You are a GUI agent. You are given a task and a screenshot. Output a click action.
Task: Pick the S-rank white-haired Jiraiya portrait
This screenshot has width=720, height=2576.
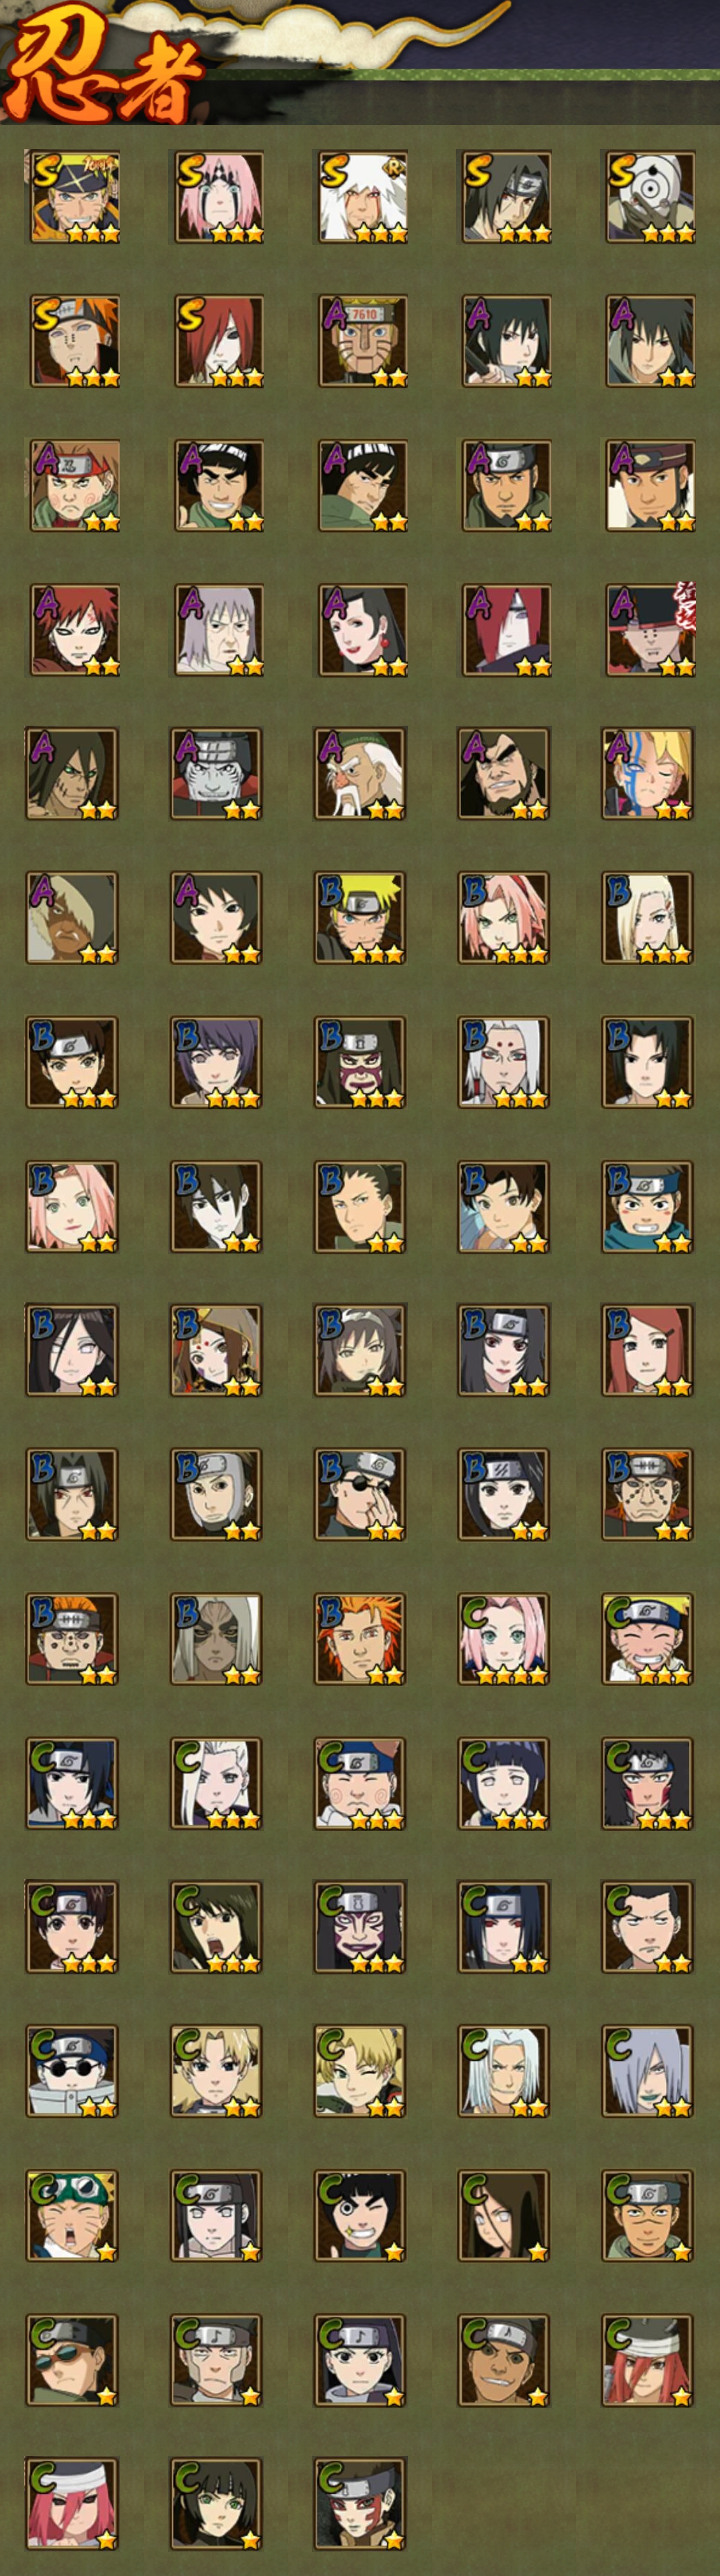360,197
